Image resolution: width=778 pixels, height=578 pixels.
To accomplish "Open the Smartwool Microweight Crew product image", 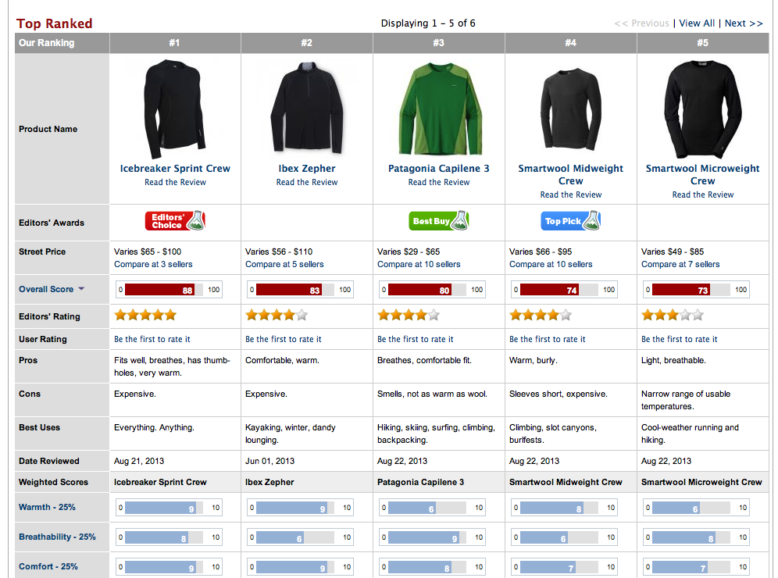I will (x=702, y=109).
